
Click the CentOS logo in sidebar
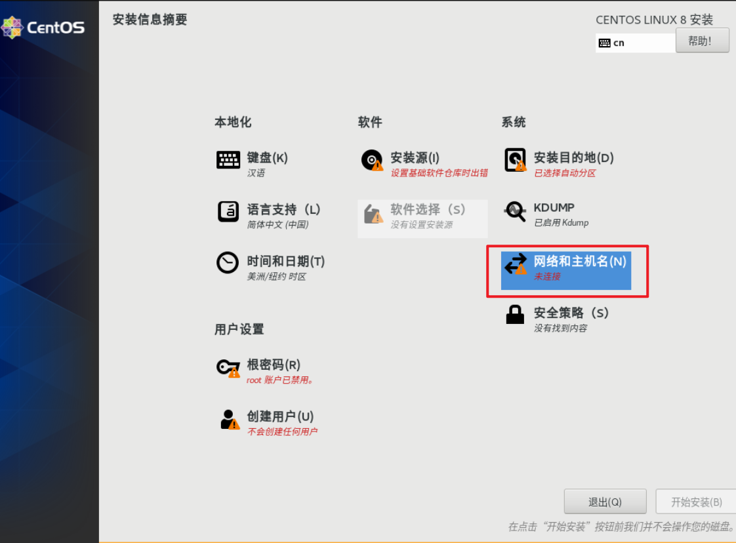click(43, 28)
